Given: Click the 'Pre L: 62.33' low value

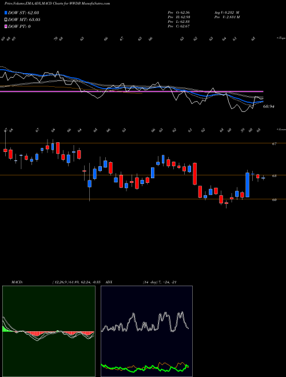Looking at the screenshot, I should tap(179, 22).
